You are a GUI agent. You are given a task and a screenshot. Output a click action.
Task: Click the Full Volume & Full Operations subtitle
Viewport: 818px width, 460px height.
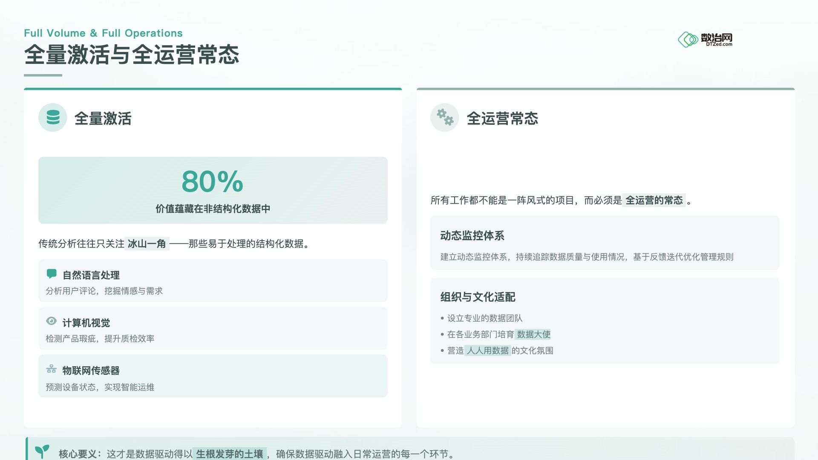(103, 33)
